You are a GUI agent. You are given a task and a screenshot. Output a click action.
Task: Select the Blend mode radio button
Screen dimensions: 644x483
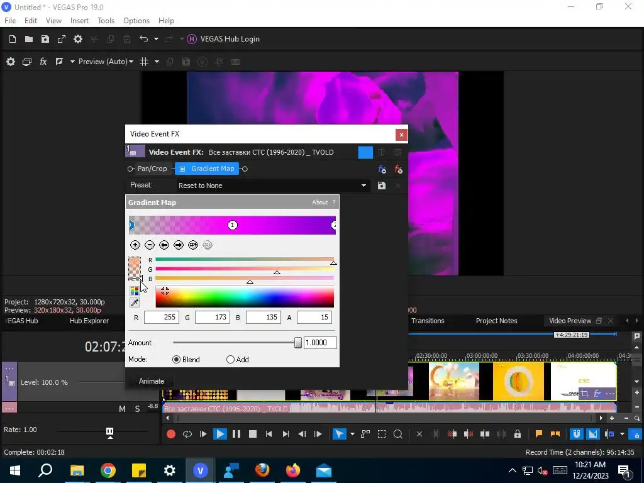pos(176,360)
